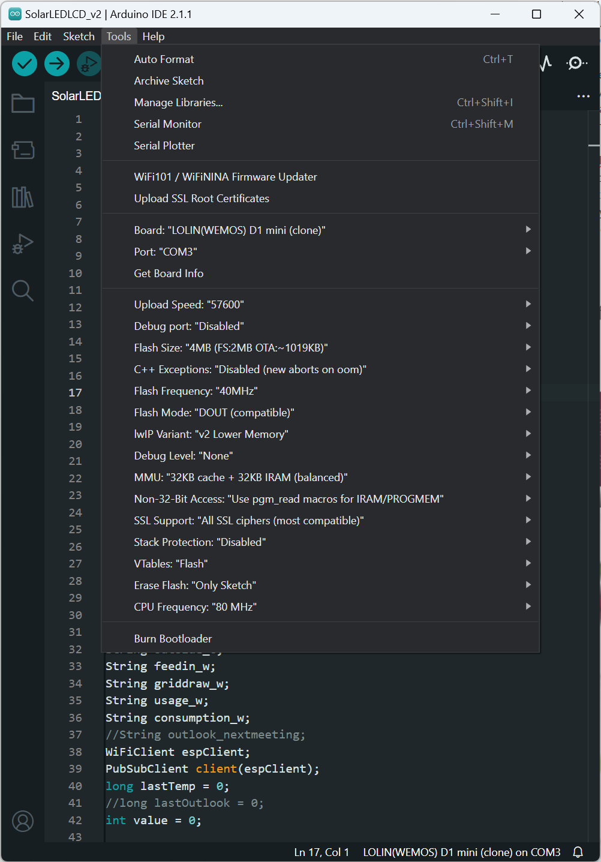Click the Upload arrow button
The height and width of the screenshot is (862, 601).
coord(57,64)
